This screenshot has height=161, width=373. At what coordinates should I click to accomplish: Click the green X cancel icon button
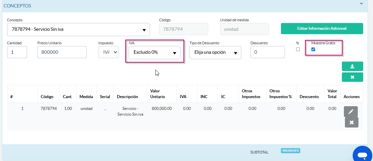352,77
